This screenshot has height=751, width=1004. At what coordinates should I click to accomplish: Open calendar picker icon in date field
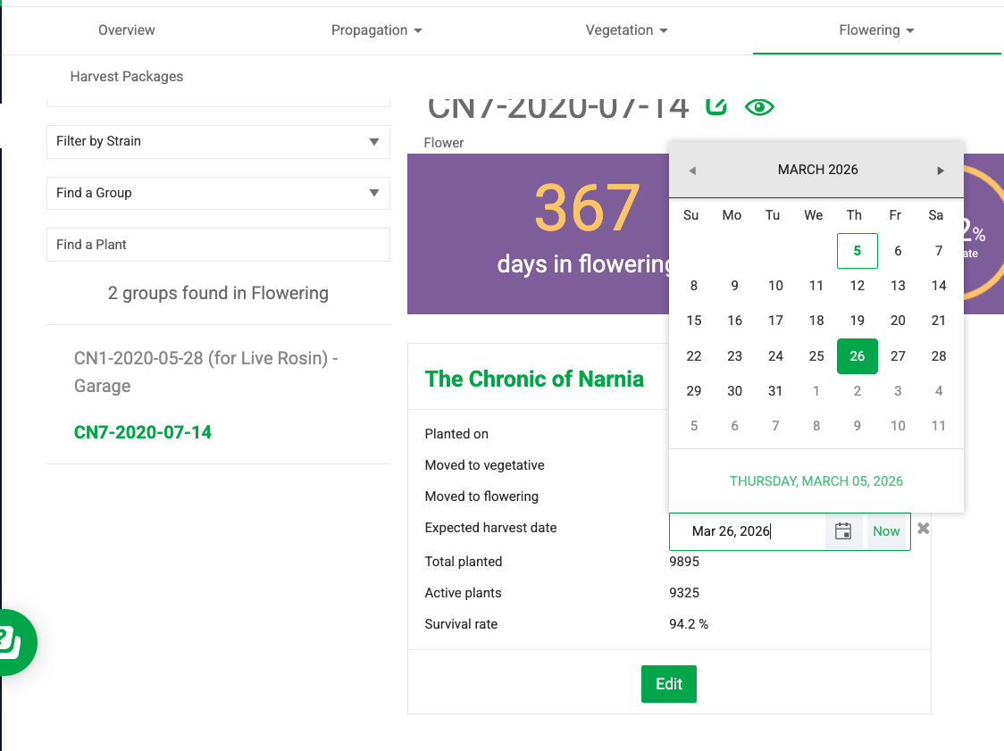point(843,531)
